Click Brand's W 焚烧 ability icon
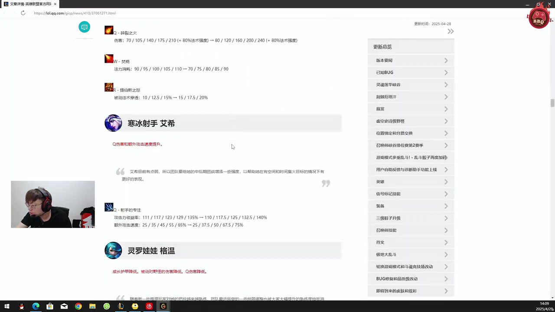The width and height of the screenshot is (555, 312). tap(109, 58)
